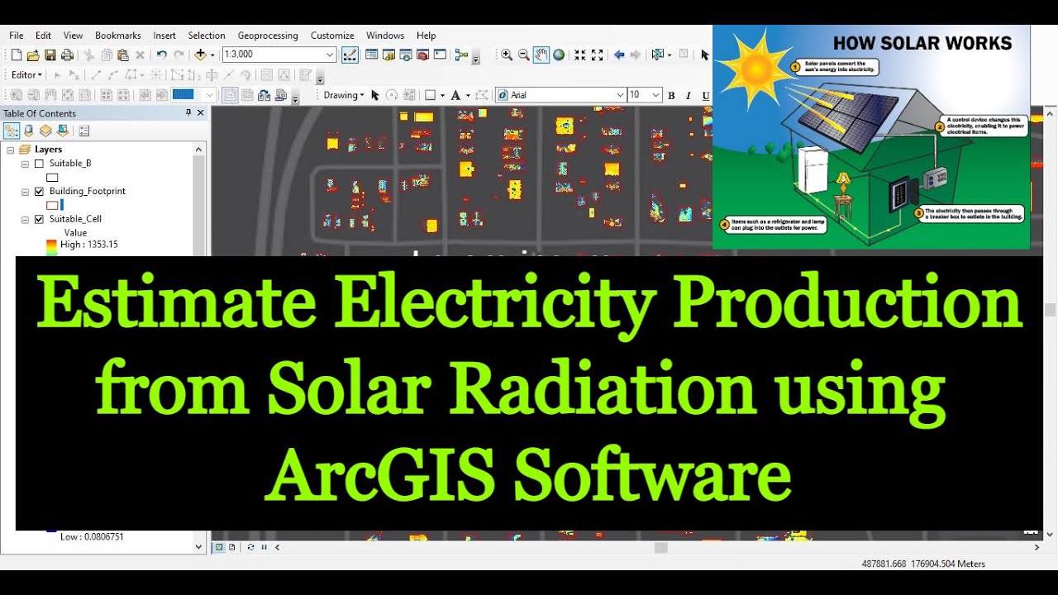Screen dimensions: 1058x595
Task: Collapse the Layers data frame
Action: tap(11, 150)
